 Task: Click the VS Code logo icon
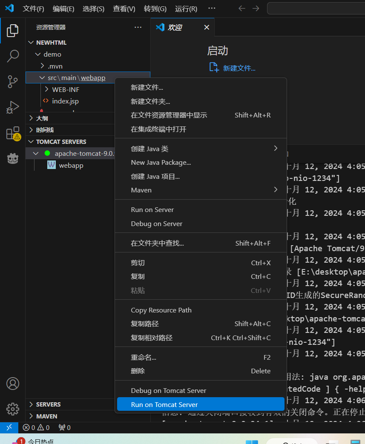(9, 8)
